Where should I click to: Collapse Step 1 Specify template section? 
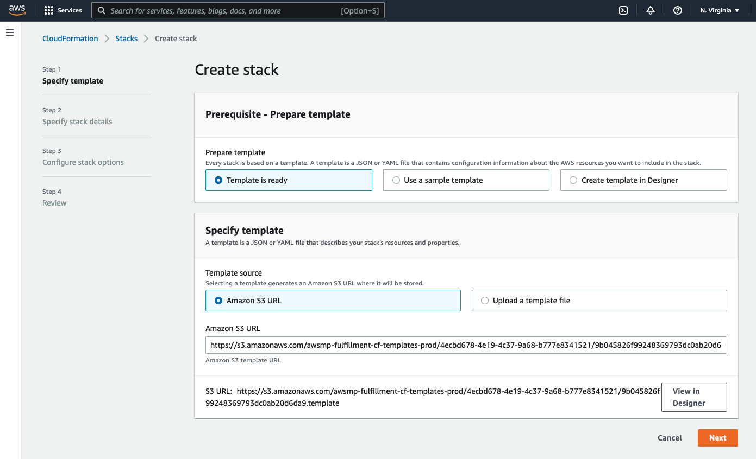[x=73, y=80]
